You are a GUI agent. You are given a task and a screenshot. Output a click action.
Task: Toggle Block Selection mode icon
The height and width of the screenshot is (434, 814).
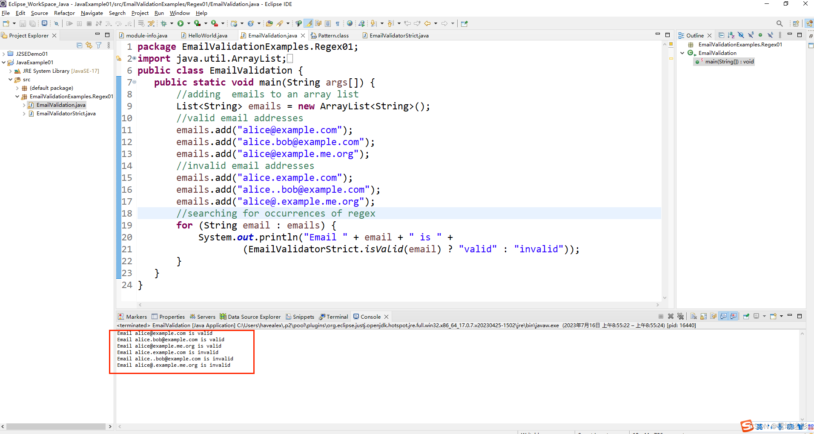click(328, 23)
